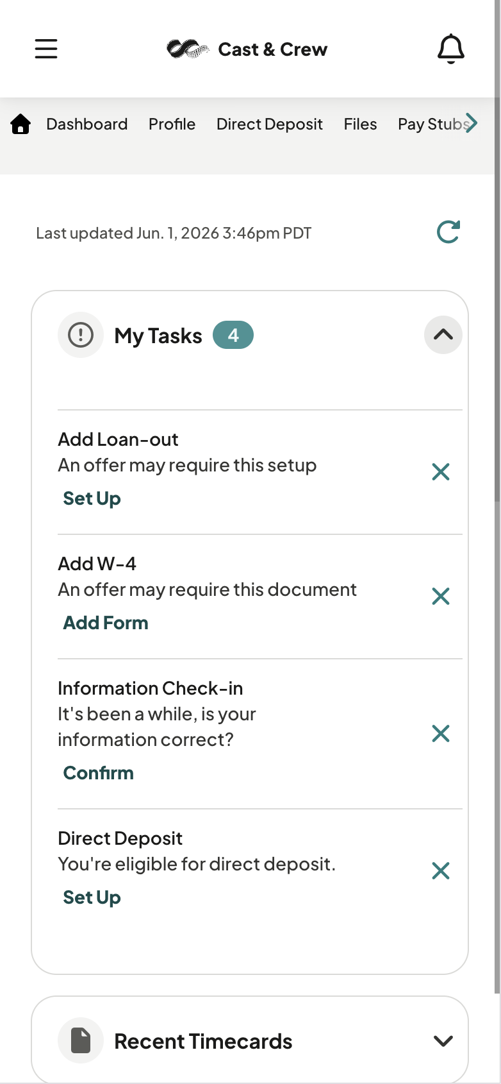Click the Cast & Crew logo
The height and width of the screenshot is (1084, 501).
point(247,49)
